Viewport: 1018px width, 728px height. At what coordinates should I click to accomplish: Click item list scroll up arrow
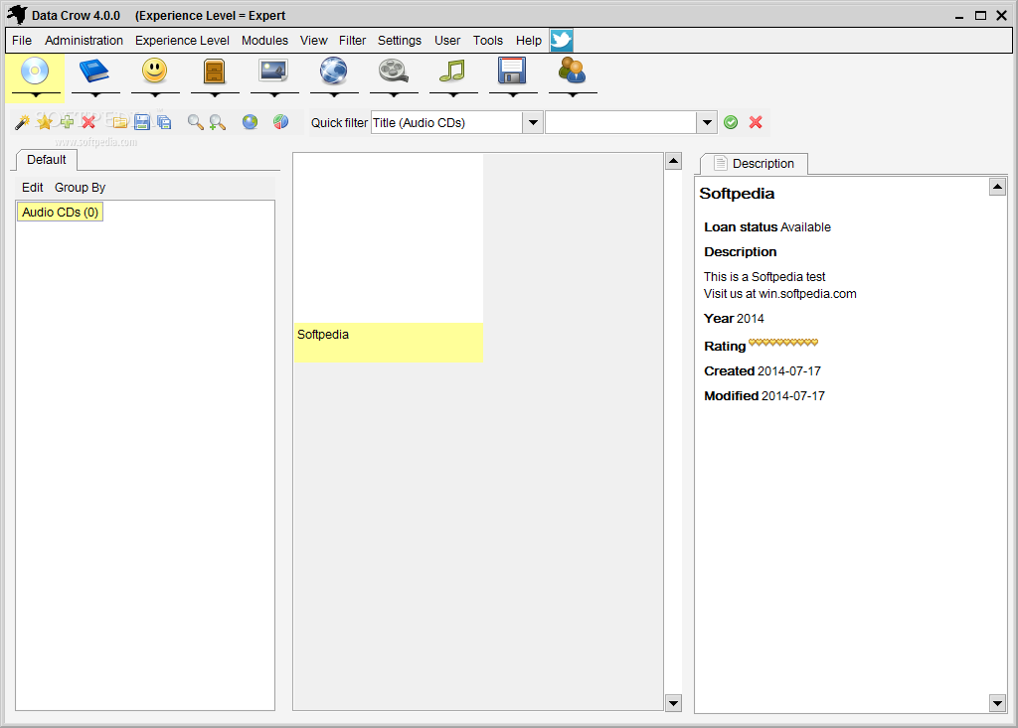673,161
